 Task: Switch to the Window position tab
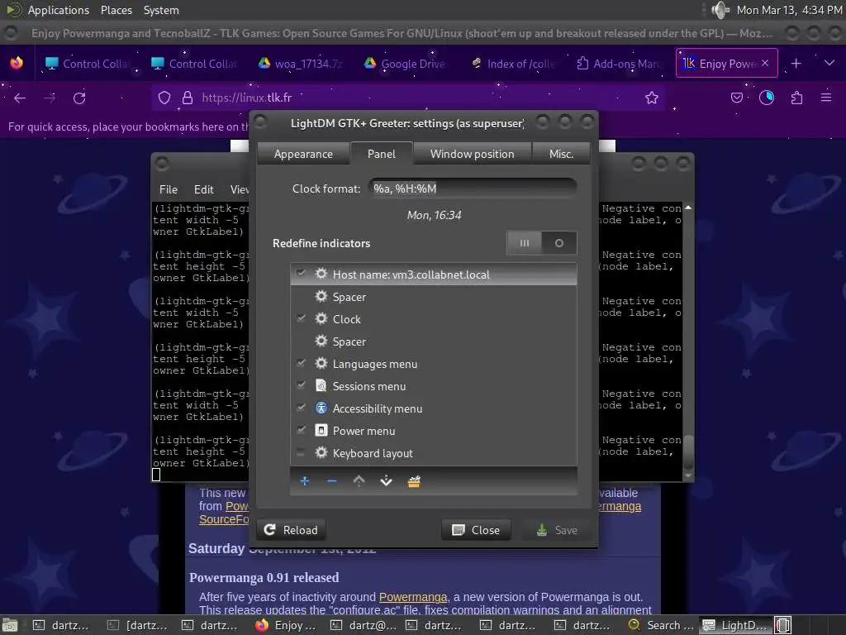pyautogui.click(x=472, y=154)
